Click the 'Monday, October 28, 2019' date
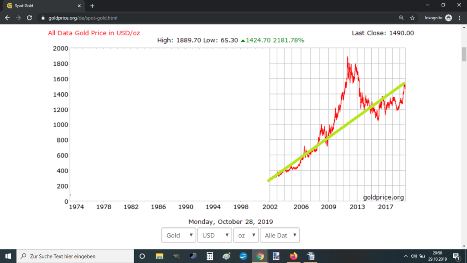 [230, 222]
